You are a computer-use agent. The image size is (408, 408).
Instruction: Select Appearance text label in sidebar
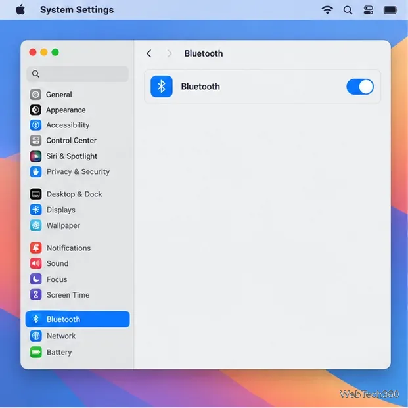pyautogui.click(x=66, y=110)
